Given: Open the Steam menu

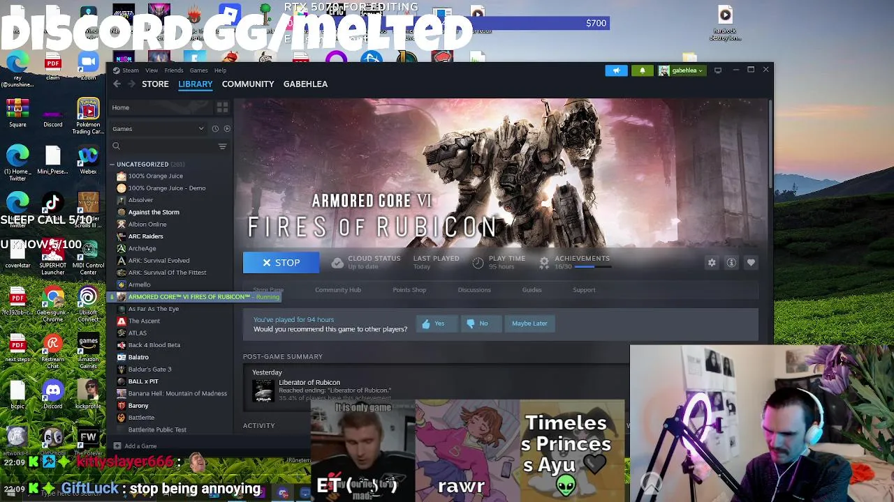Looking at the screenshot, I should 127,70.
